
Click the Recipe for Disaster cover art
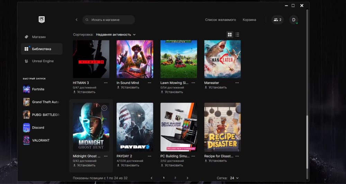point(222,127)
